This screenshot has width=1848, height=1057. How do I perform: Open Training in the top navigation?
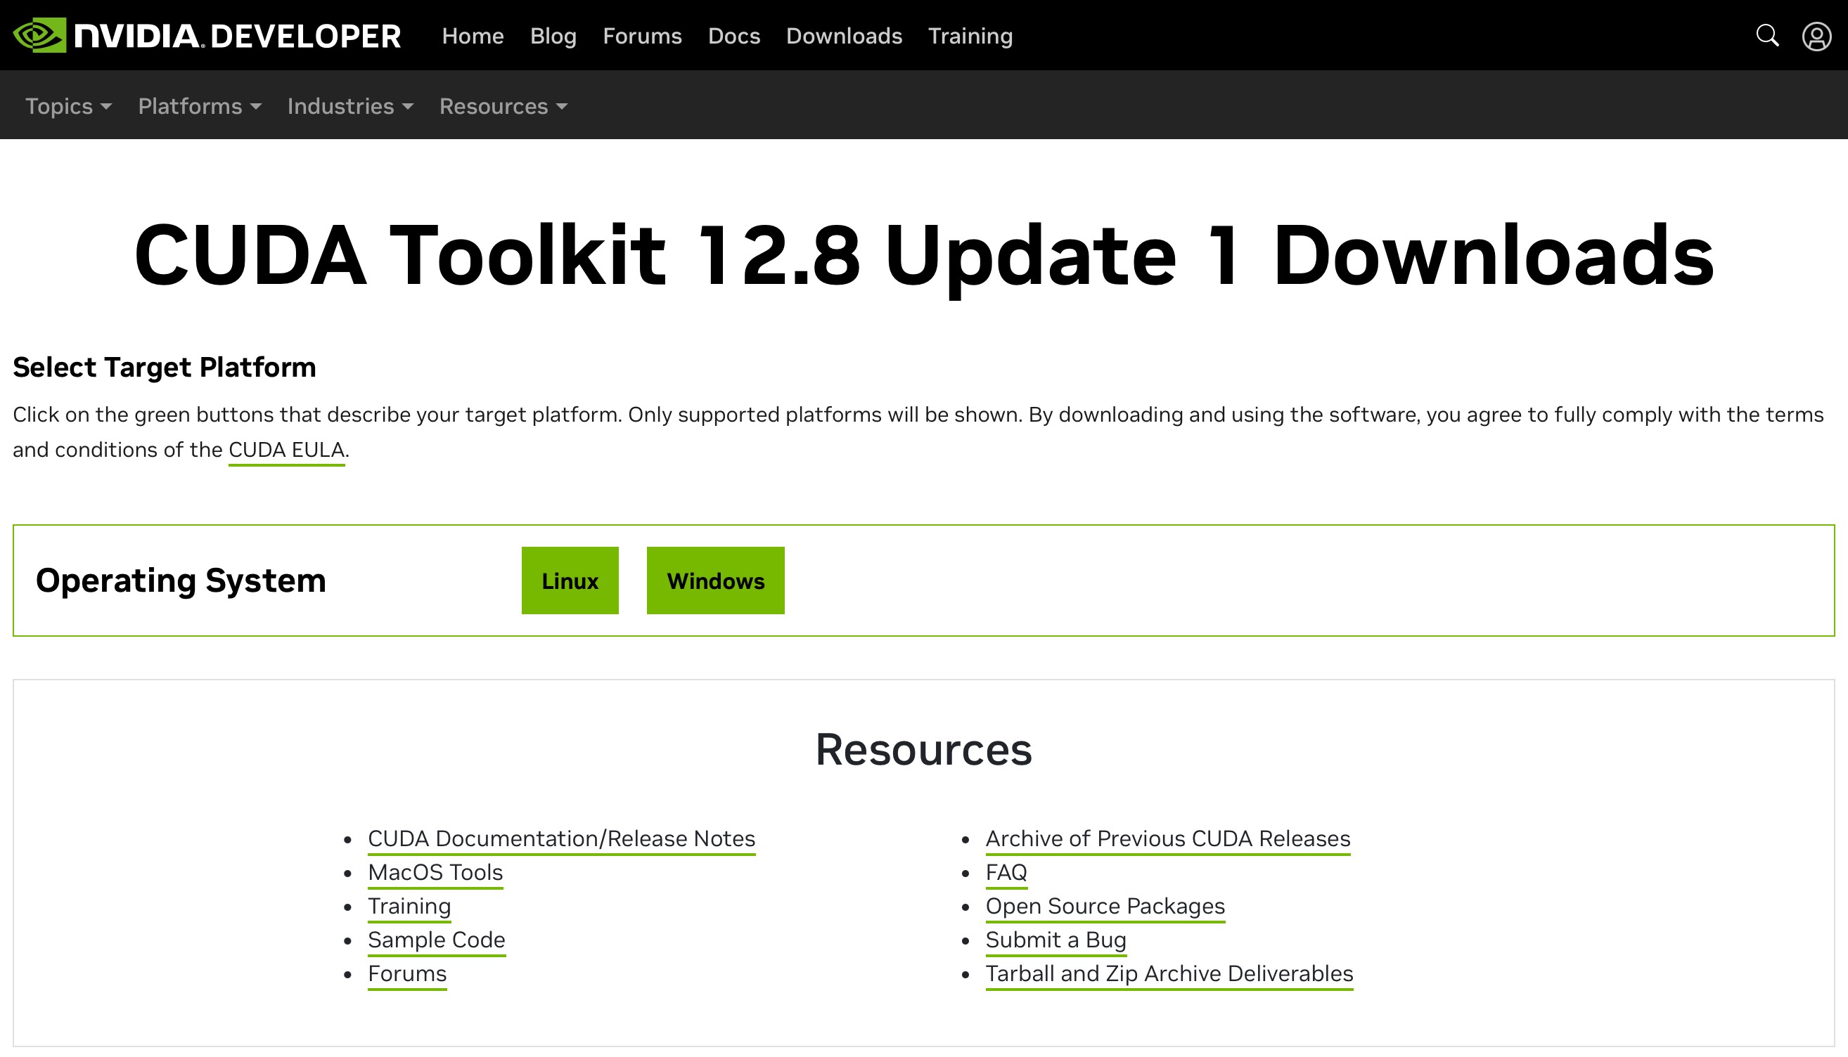[x=970, y=36]
